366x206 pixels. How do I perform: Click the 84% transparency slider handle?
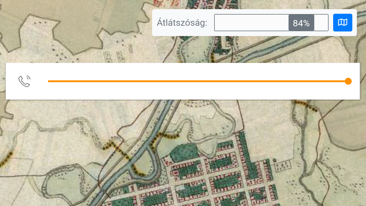click(x=301, y=23)
